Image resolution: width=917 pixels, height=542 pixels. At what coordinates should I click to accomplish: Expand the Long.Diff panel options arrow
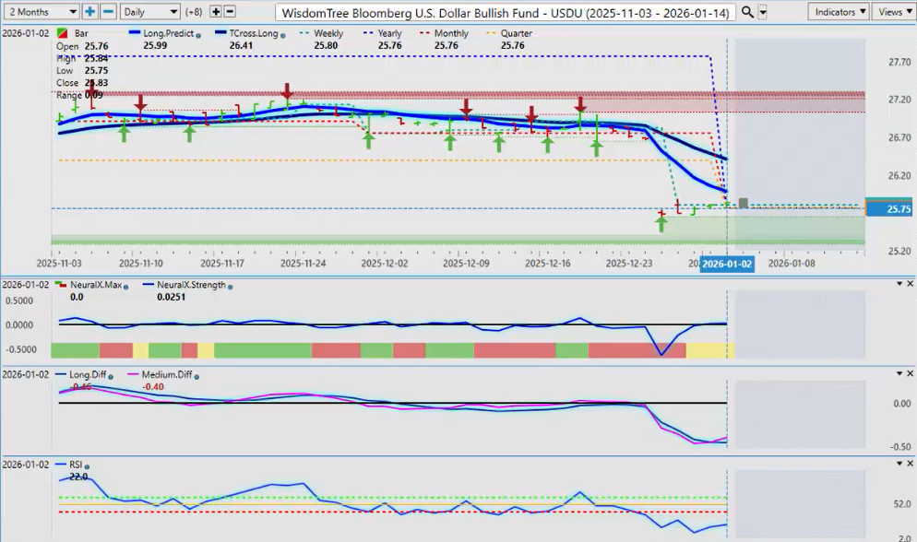tap(898, 373)
